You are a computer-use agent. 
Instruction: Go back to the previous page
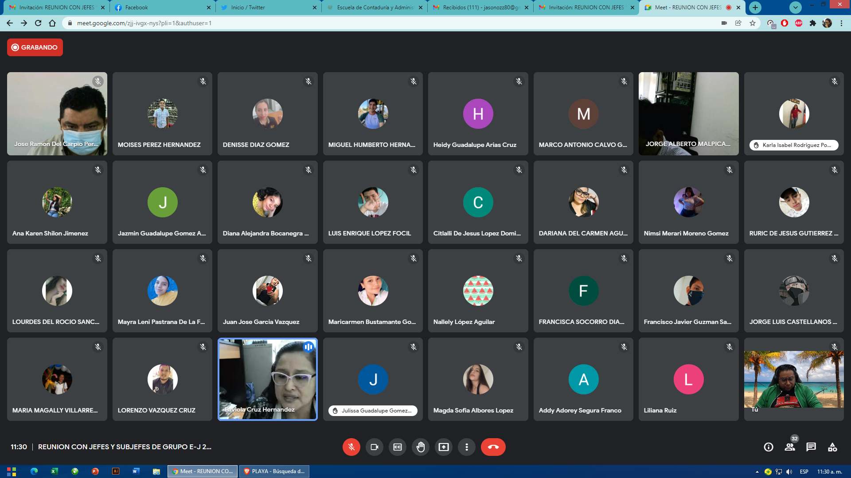[10, 23]
